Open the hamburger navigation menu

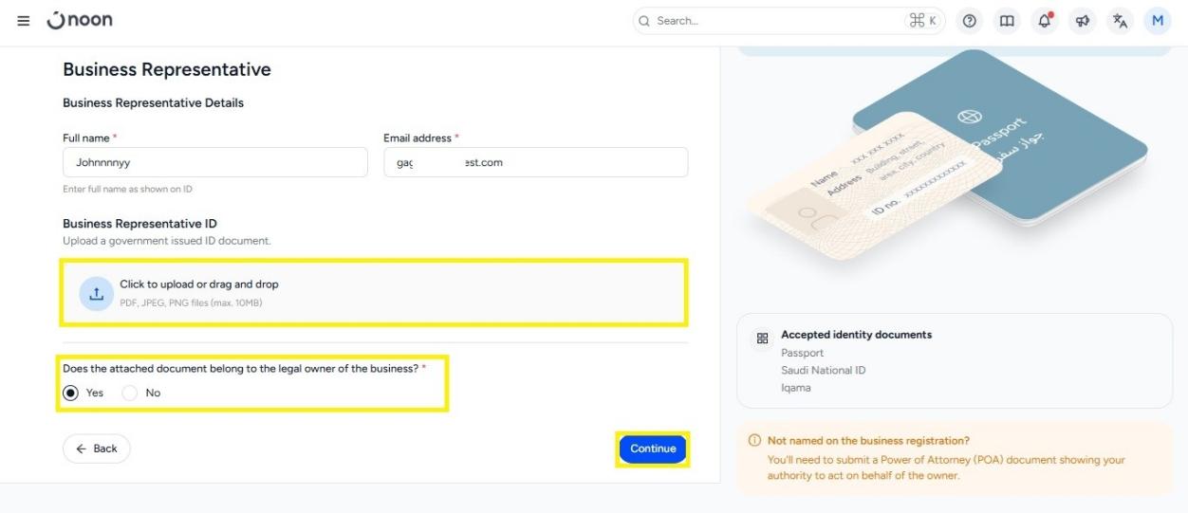[x=24, y=21]
